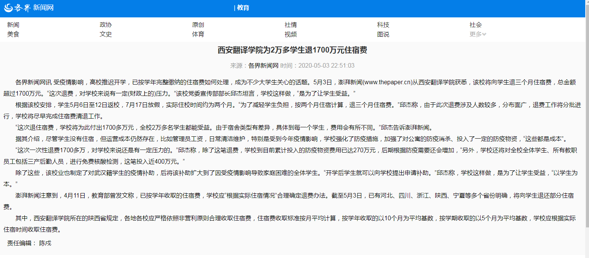
Task: Click www.thepaper.cn text in first paragraph
Action: click(x=387, y=82)
